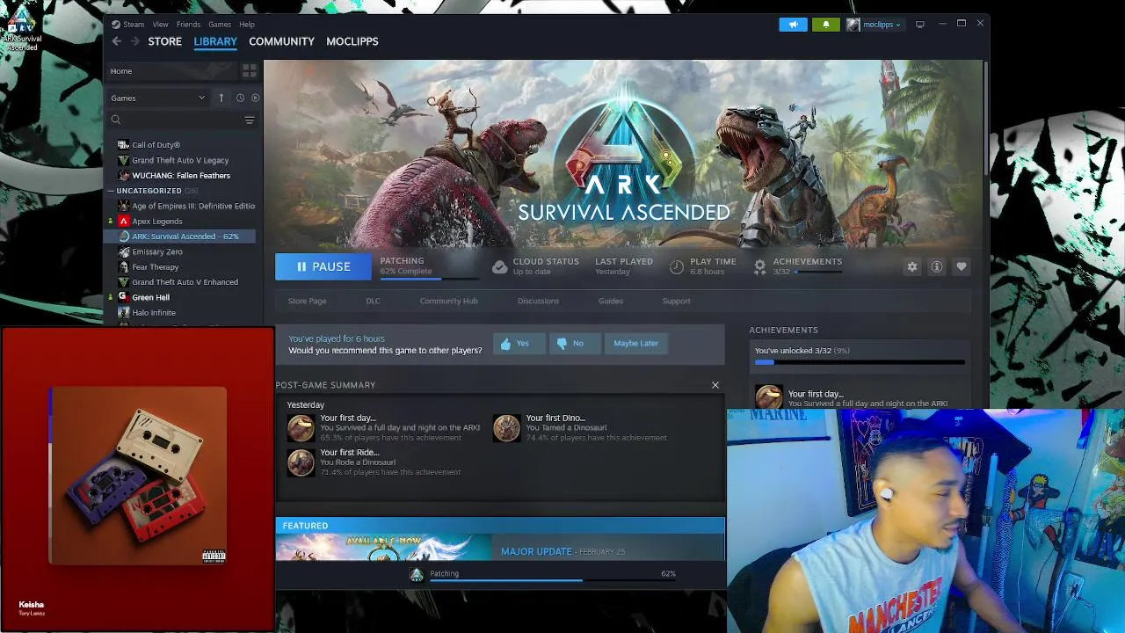The height and width of the screenshot is (633, 1125).
Task: Click the library search magnifier icon
Action: [116, 120]
